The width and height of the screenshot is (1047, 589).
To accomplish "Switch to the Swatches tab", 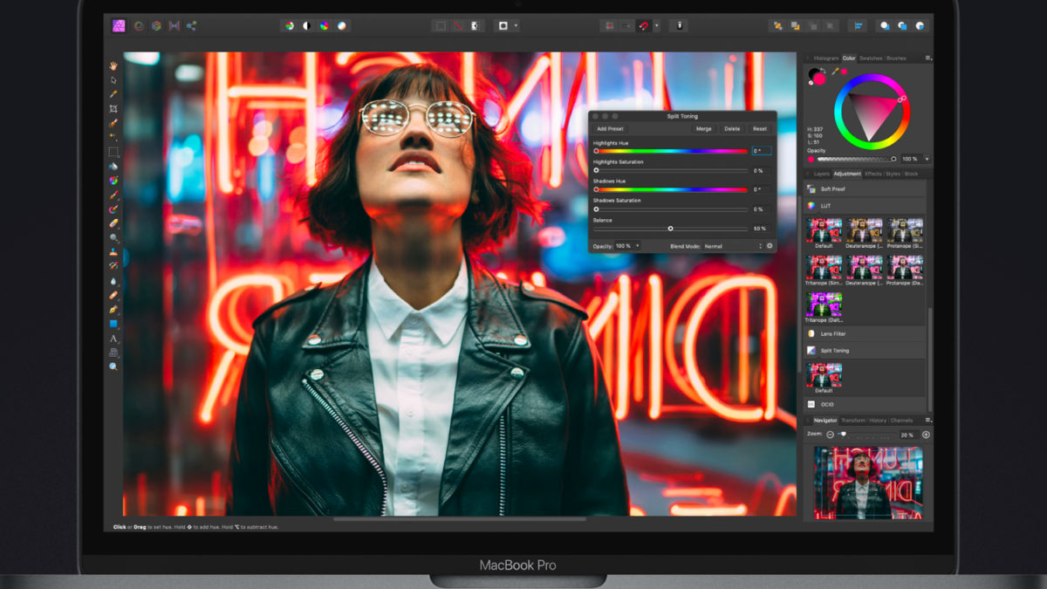I will (872, 58).
